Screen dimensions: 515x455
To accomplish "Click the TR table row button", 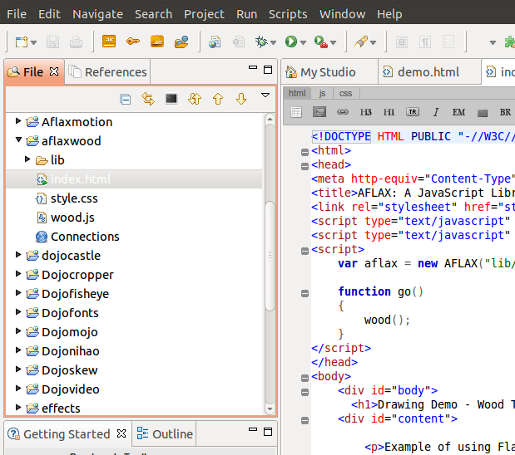I will tap(413, 112).
